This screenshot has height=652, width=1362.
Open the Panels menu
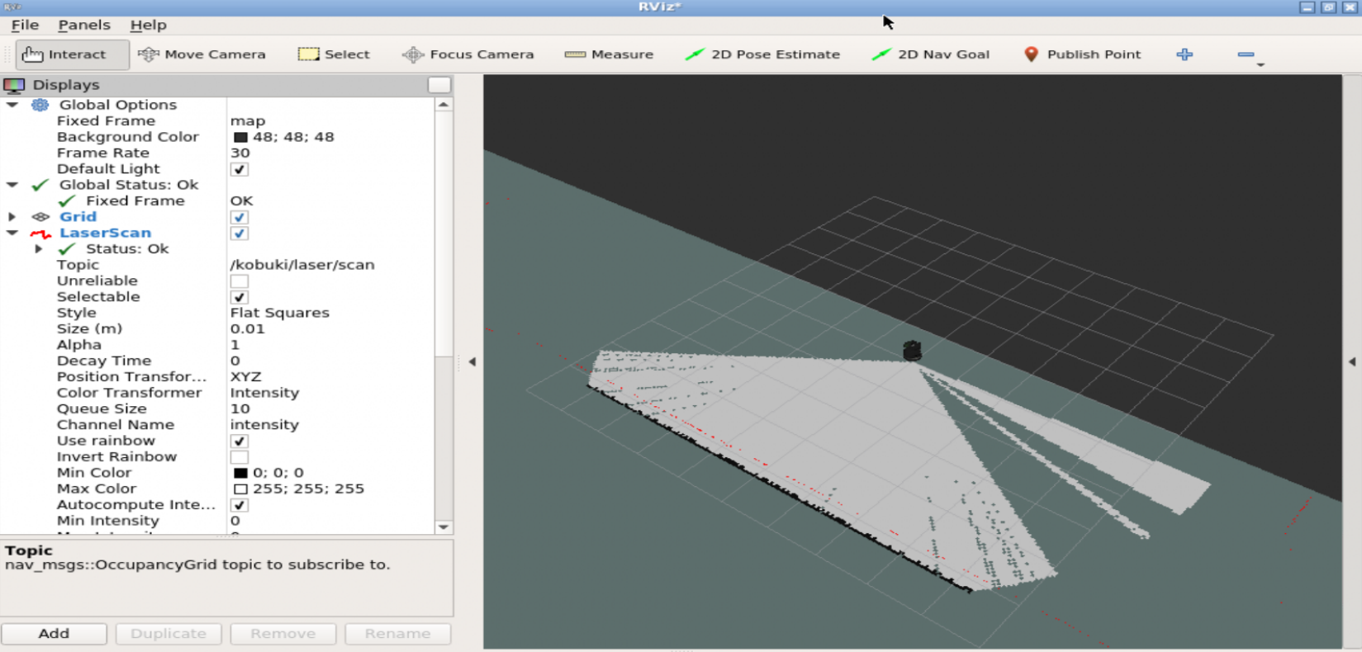[x=83, y=25]
